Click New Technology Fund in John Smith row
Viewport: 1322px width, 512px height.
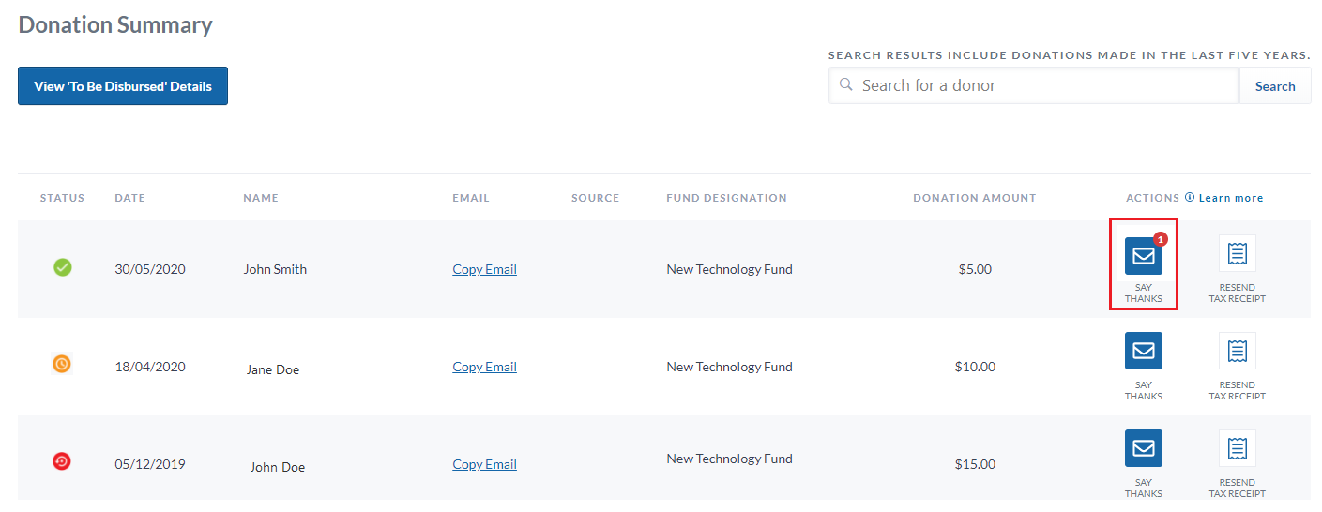tap(729, 269)
